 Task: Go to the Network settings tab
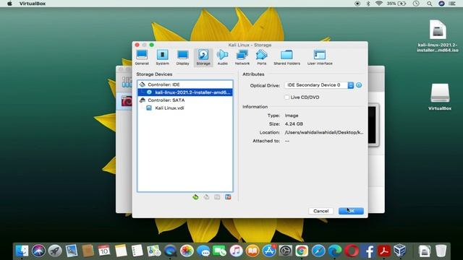[x=242, y=58]
